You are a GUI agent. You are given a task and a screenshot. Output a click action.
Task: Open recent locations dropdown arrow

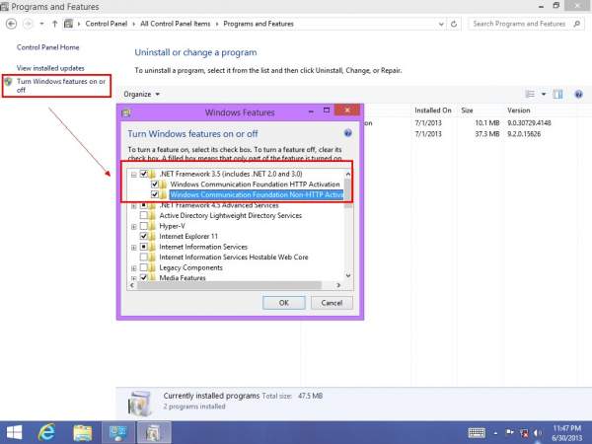tap(41, 24)
